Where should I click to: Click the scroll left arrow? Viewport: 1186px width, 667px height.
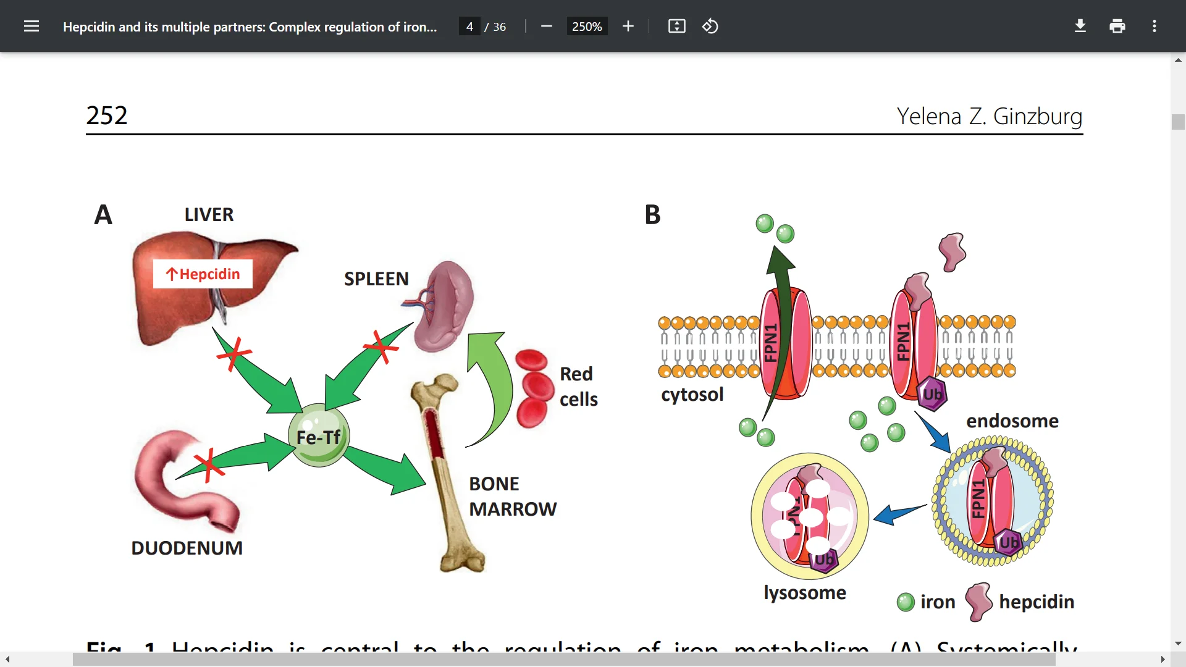(x=7, y=660)
